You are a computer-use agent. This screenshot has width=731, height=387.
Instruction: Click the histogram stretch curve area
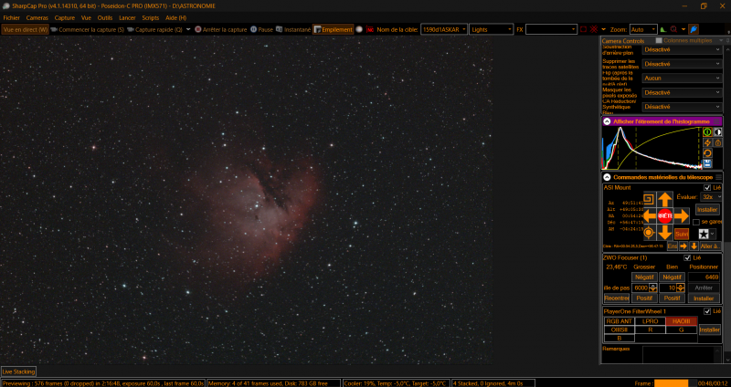[652, 147]
